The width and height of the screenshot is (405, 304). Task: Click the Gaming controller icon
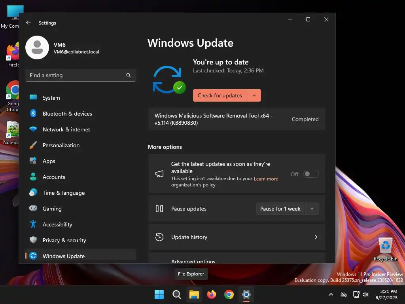click(x=33, y=208)
